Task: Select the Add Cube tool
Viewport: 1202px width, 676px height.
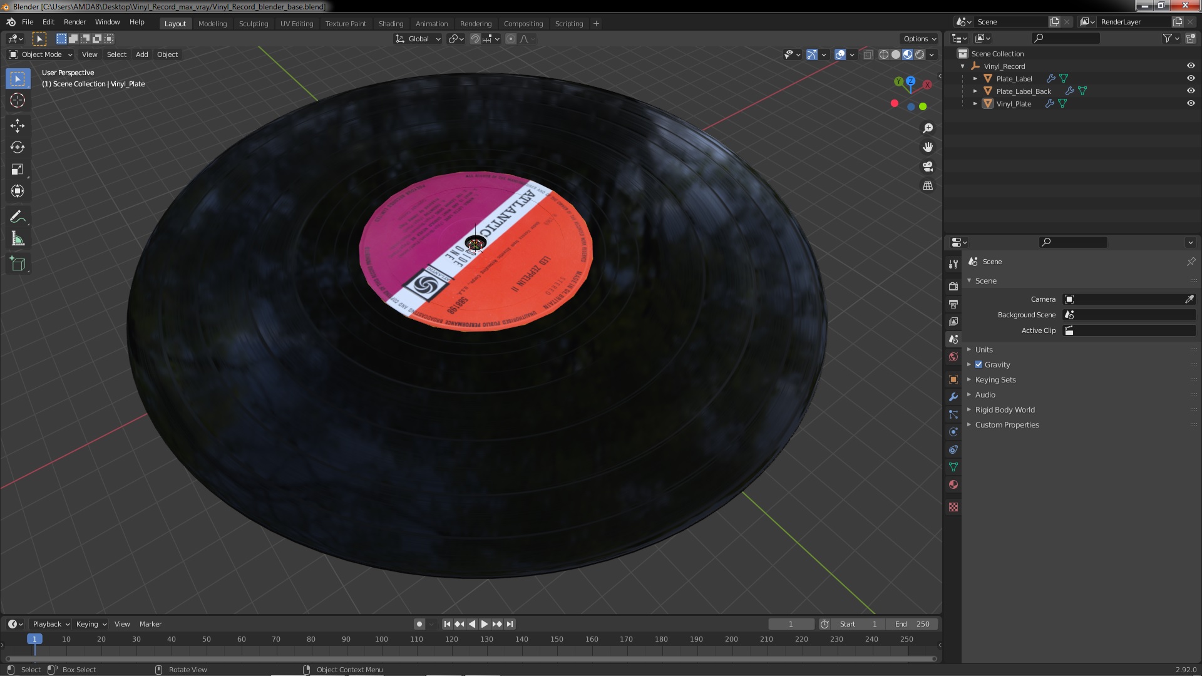Action: [18, 264]
